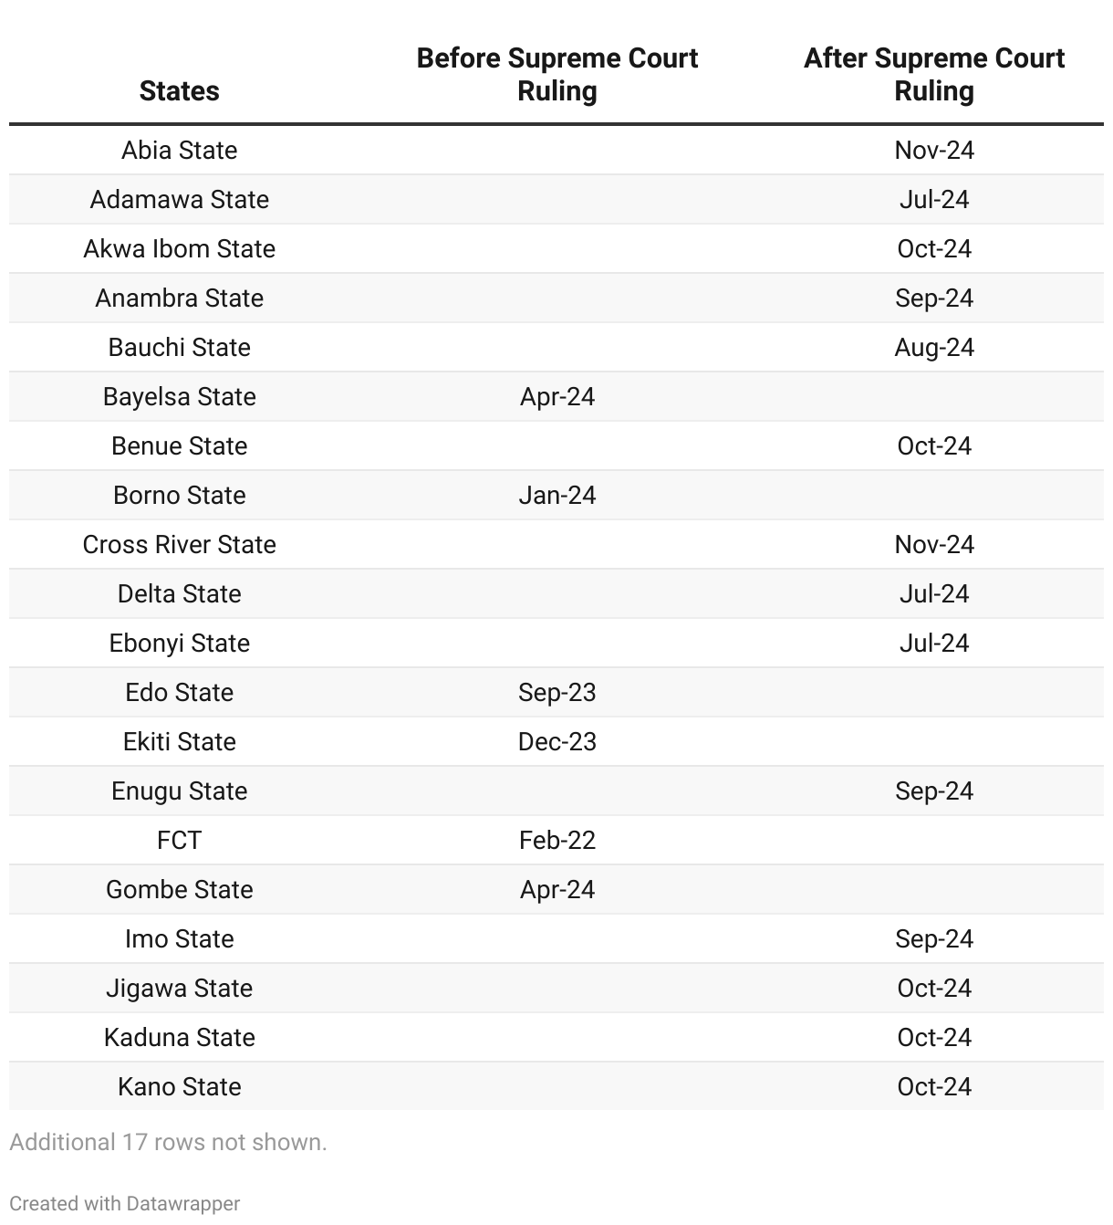The height and width of the screenshot is (1225, 1113).
Task: Select the Abia State row label
Action: (179, 150)
